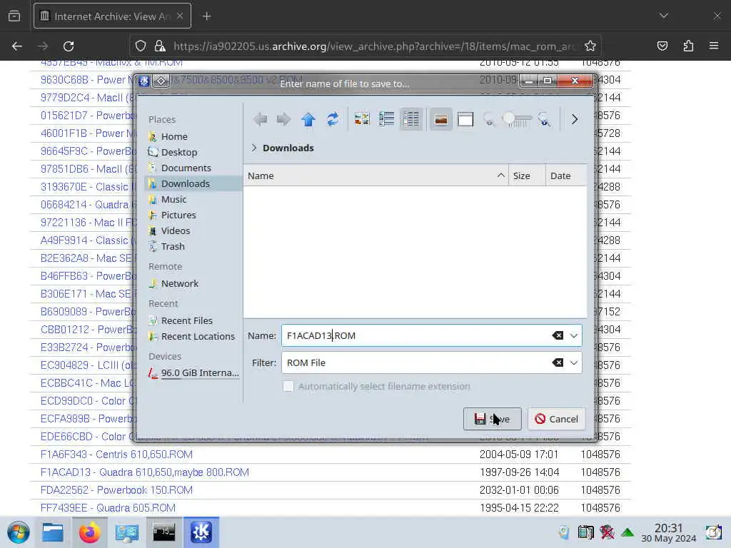Open the dialog window menu icon
The height and width of the screenshot is (548, 731).
(x=144, y=81)
